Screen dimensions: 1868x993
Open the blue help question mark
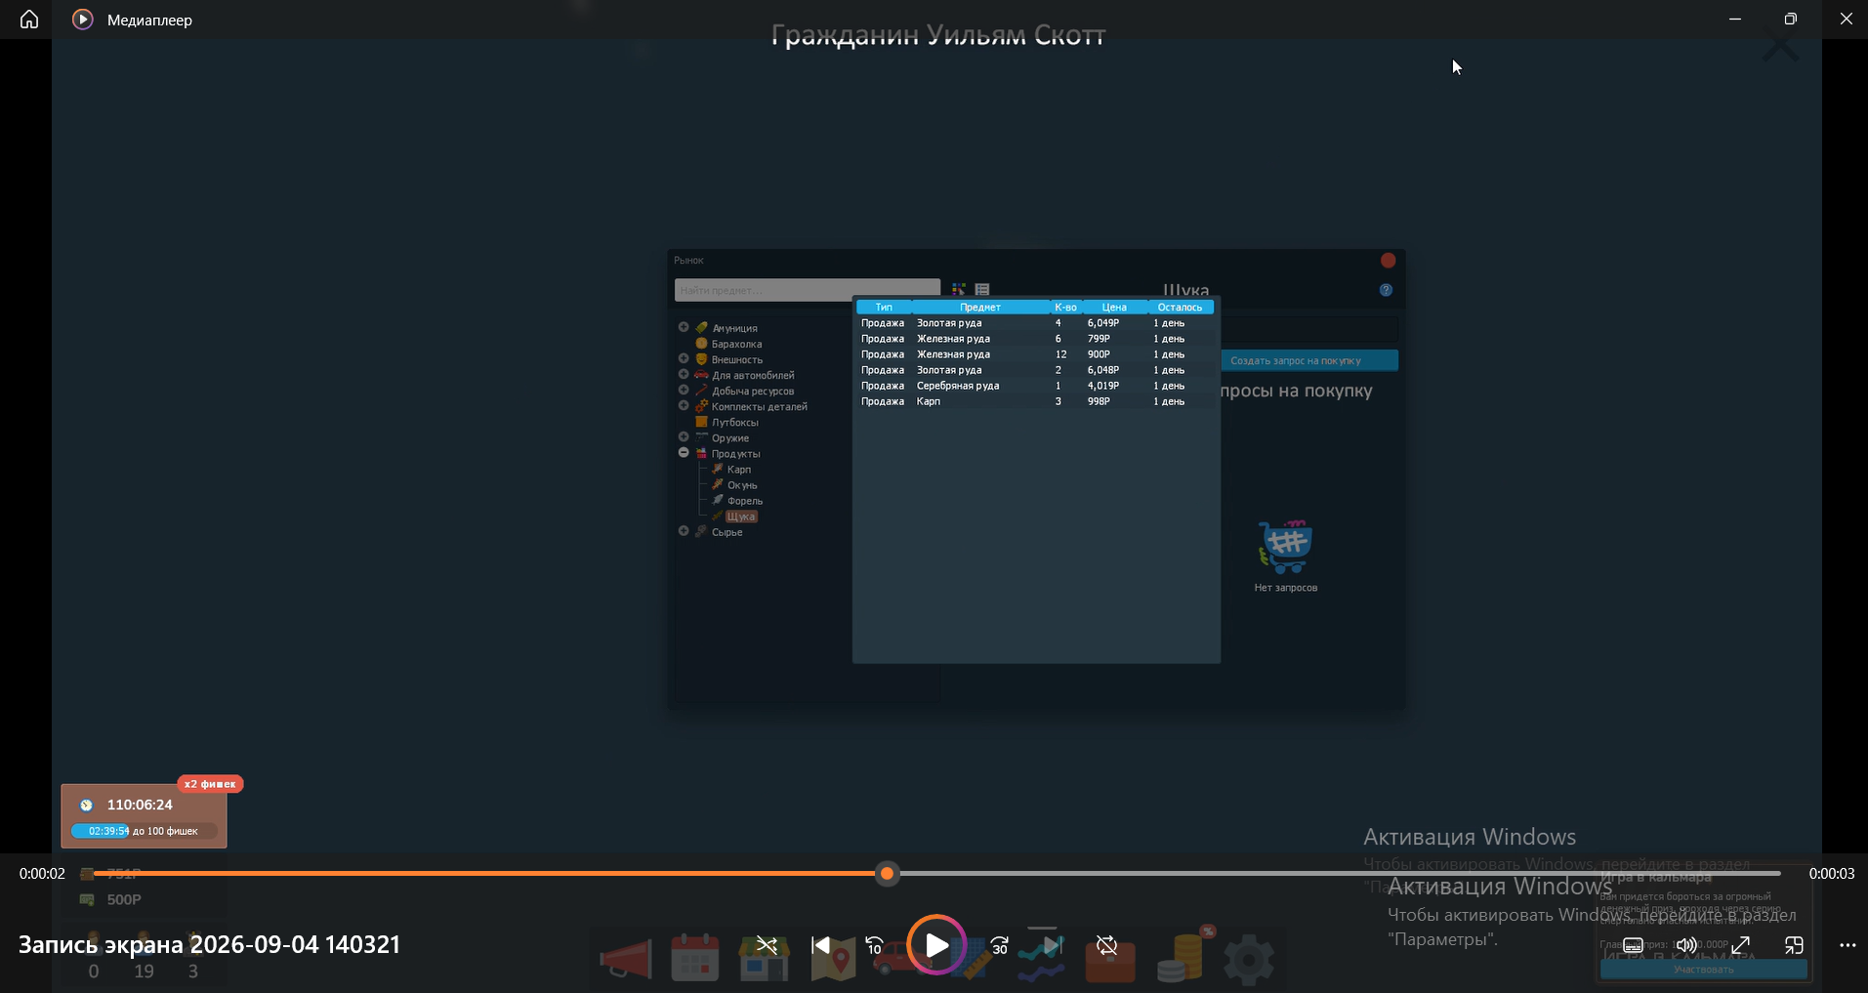pos(1386,290)
